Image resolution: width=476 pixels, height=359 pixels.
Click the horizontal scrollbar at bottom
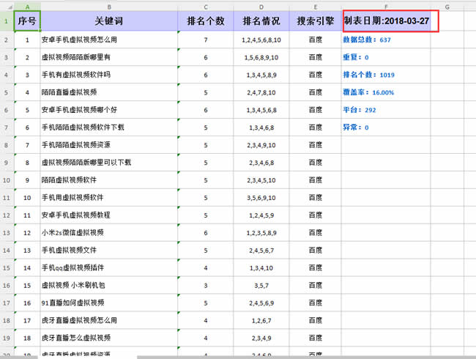click(x=220, y=356)
